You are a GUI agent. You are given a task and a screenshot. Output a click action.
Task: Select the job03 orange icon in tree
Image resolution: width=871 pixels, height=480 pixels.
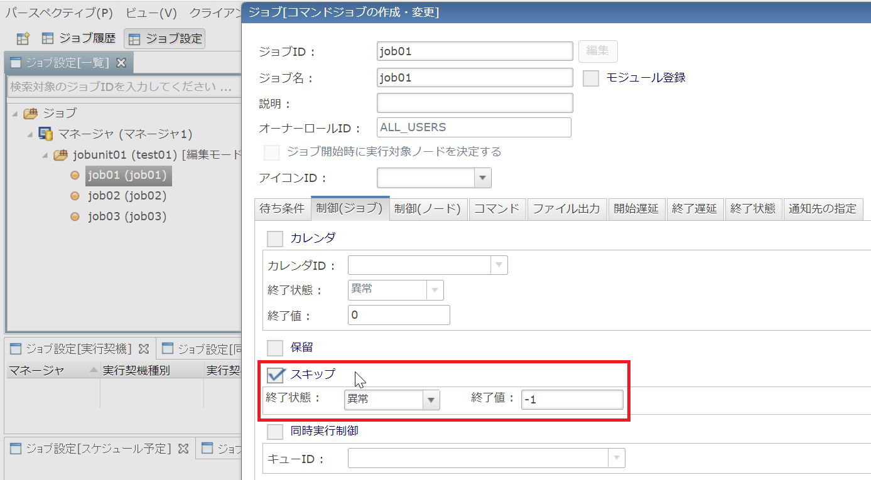coord(75,217)
